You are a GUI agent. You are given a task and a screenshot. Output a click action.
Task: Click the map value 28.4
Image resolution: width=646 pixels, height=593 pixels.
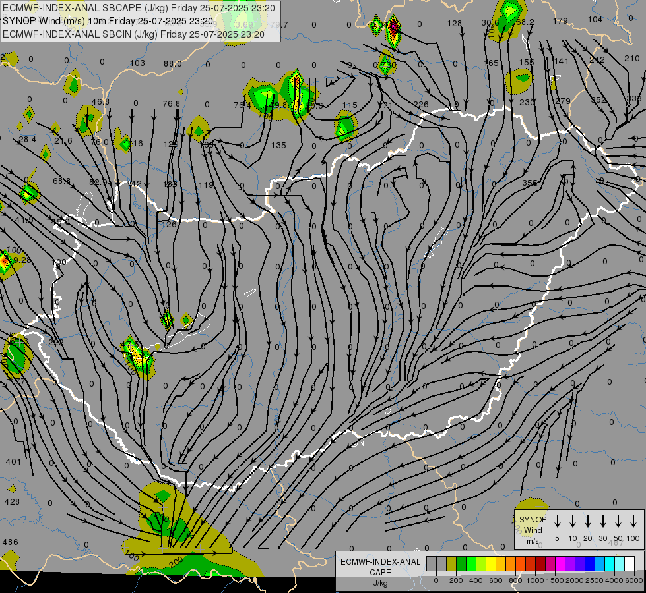(x=27, y=140)
